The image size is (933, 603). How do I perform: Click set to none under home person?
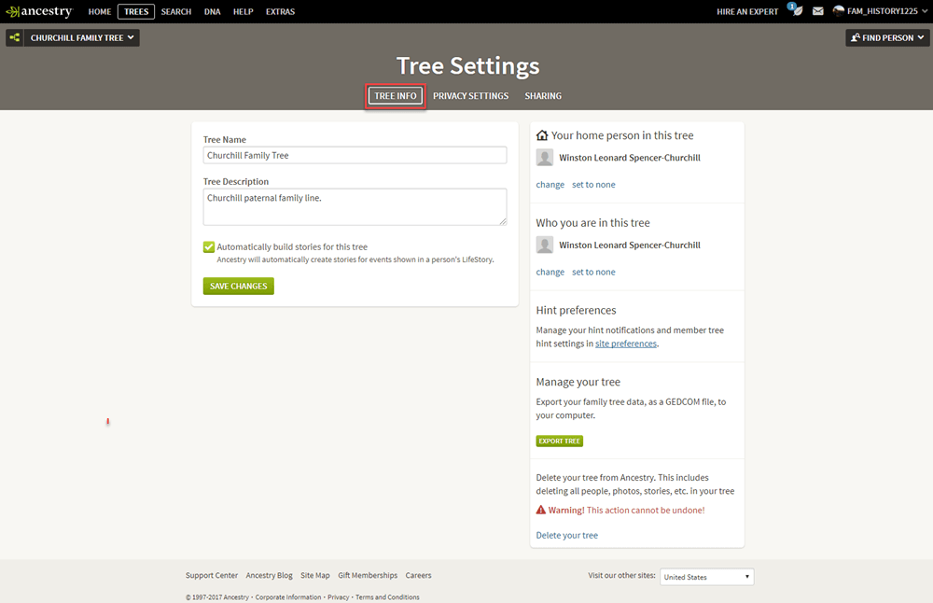click(593, 185)
